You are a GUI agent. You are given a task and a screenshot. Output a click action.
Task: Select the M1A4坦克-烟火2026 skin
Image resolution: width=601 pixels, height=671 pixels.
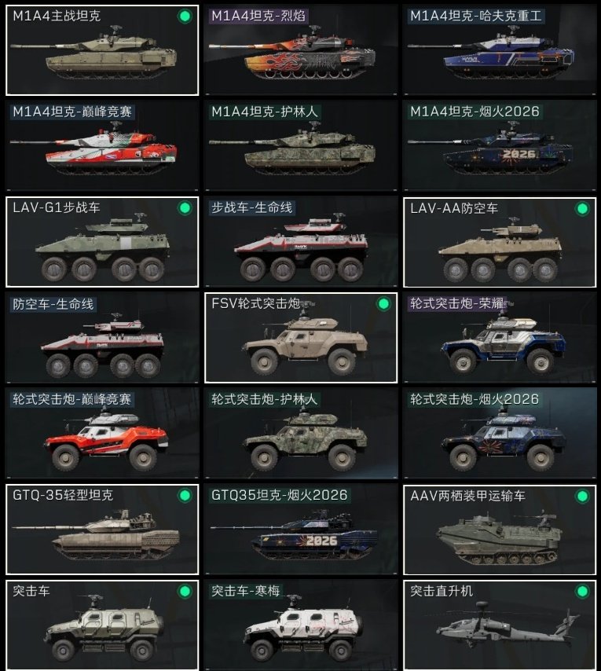click(500, 146)
